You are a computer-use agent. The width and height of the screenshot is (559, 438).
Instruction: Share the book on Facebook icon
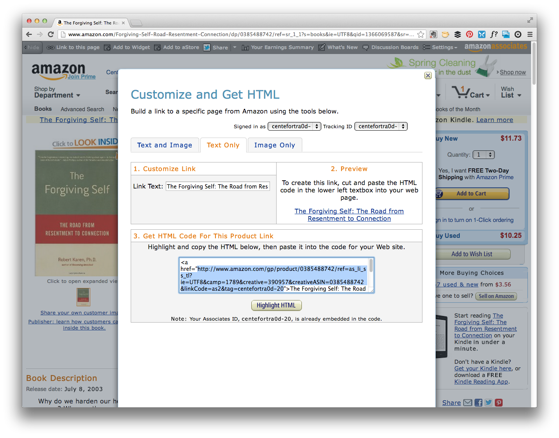click(x=478, y=403)
